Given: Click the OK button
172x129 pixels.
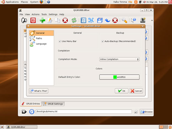Looking at the screenshot, I should click(122, 91).
